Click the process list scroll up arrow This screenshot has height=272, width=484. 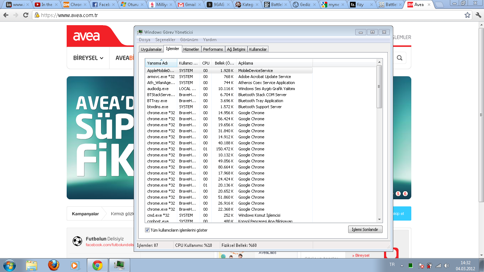pyautogui.click(x=379, y=62)
